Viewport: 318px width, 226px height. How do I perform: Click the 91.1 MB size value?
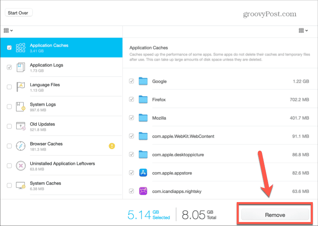tap(300, 136)
